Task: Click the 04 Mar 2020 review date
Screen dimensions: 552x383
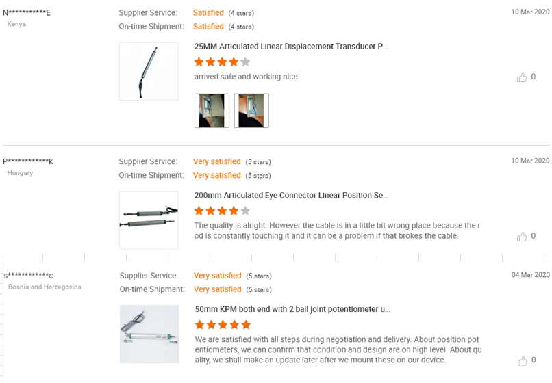Action: pos(530,274)
